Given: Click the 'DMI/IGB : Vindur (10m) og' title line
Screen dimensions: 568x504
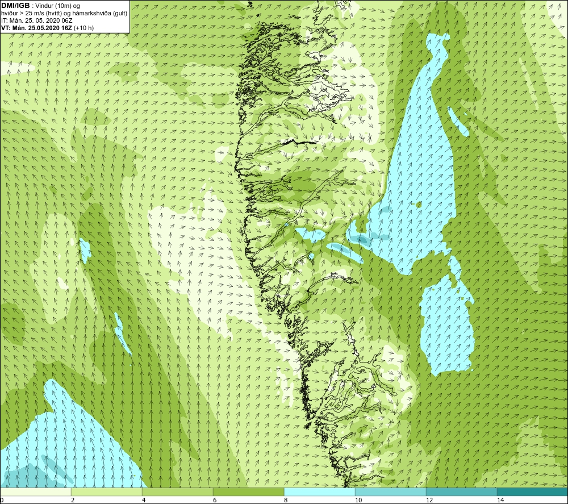Looking at the screenshot, I should click(40, 6).
